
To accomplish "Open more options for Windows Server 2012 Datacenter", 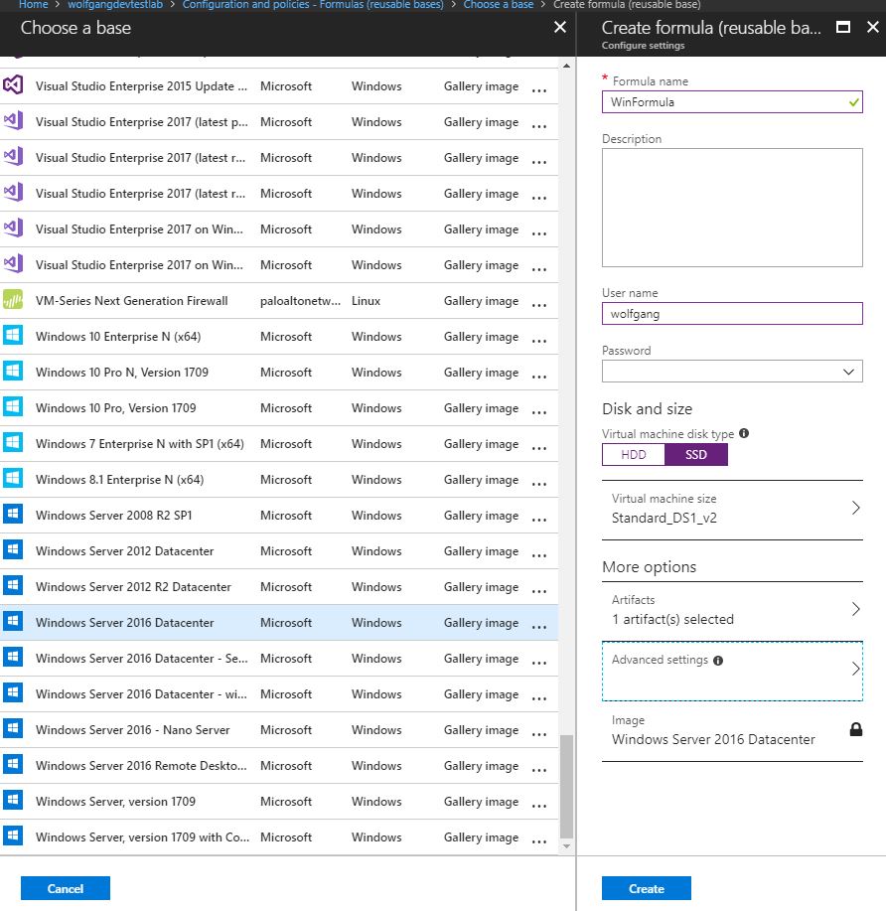I will 539,555.
